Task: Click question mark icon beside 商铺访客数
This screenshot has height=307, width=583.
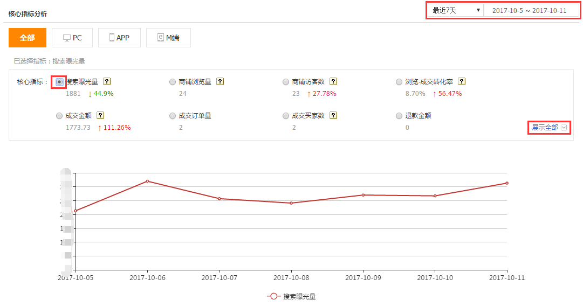Action: pos(333,82)
